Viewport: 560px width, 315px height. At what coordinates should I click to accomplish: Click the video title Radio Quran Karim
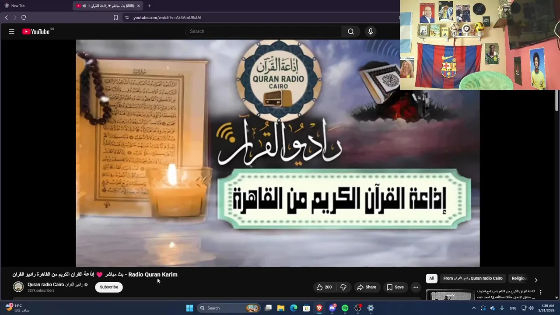coord(95,275)
